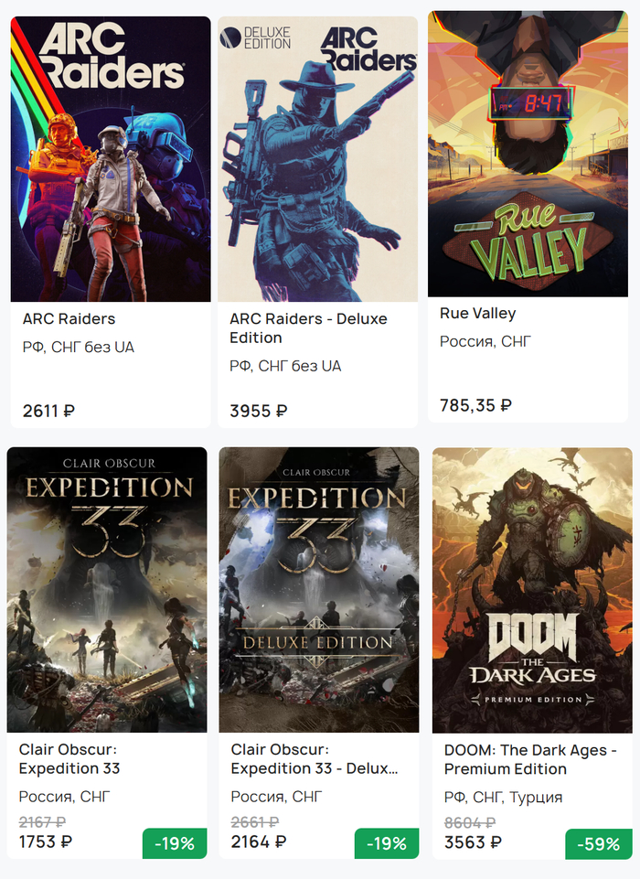Click the РФ, СНГ, Турция region label
Screen dimensions: 640x879
click(503, 798)
